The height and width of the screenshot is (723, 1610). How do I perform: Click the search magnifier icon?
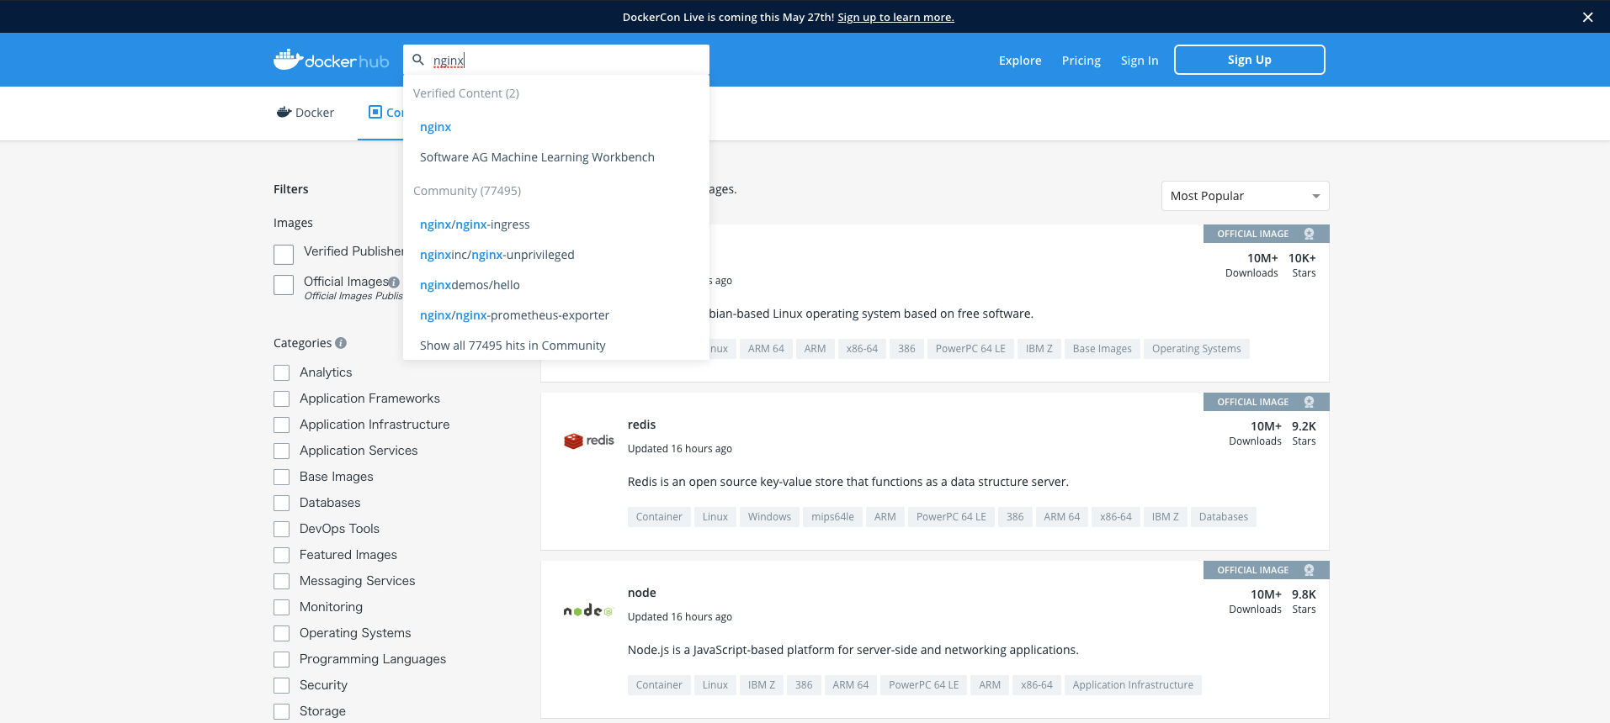[x=418, y=60]
